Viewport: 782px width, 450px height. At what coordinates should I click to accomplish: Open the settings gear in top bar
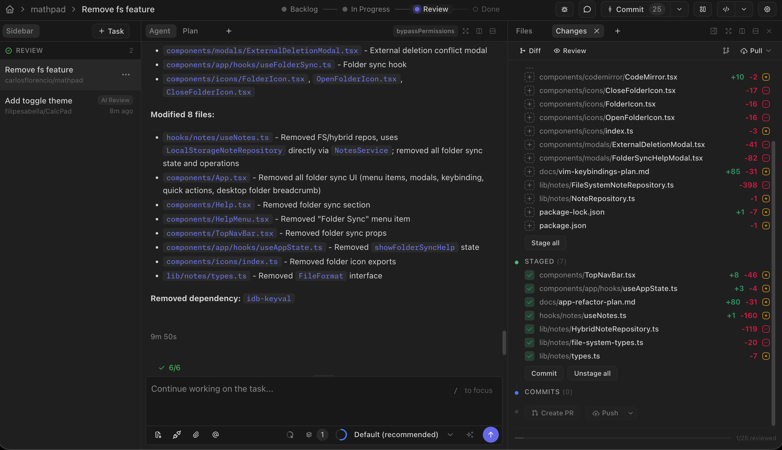767,9
